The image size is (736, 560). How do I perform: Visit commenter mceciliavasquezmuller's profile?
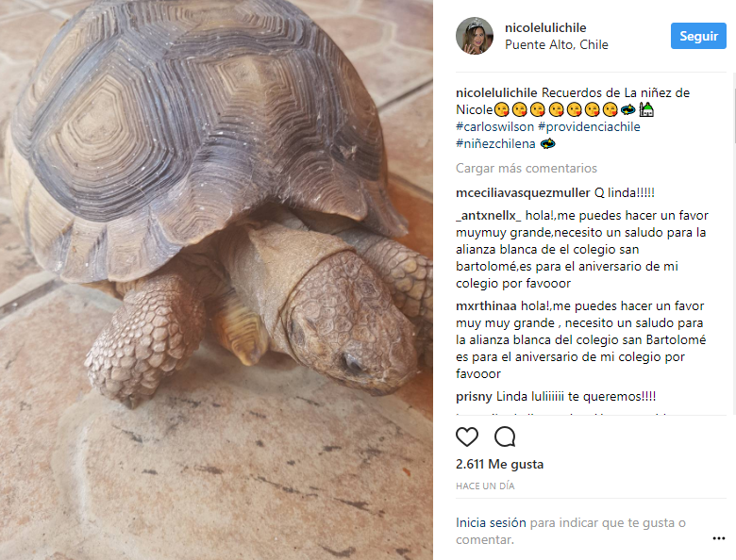click(523, 192)
